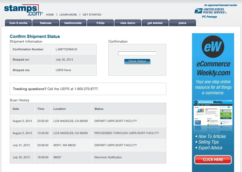
Task: Switch to the features tab
Action: click(46, 23)
